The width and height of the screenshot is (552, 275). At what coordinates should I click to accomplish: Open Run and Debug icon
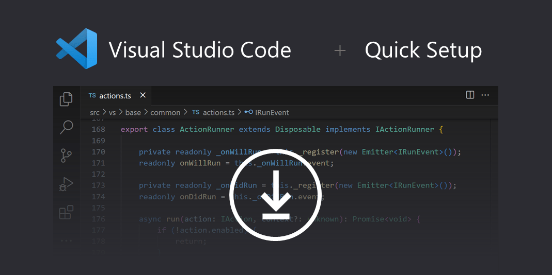[x=66, y=184]
